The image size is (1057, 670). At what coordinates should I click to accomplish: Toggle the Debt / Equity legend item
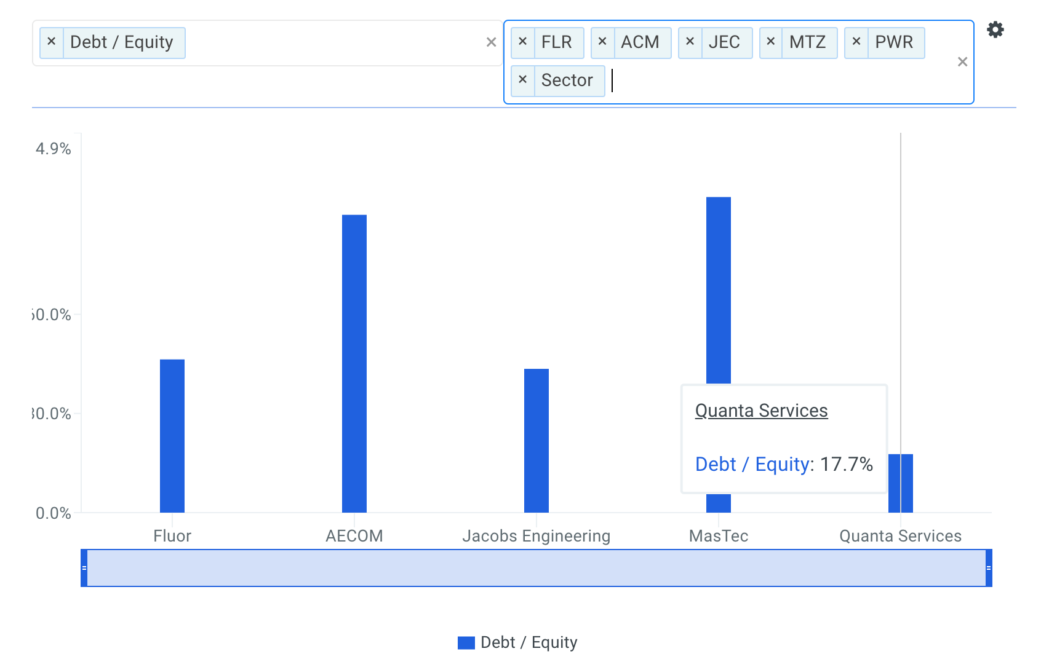pyautogui.click(x=517, y=642)
